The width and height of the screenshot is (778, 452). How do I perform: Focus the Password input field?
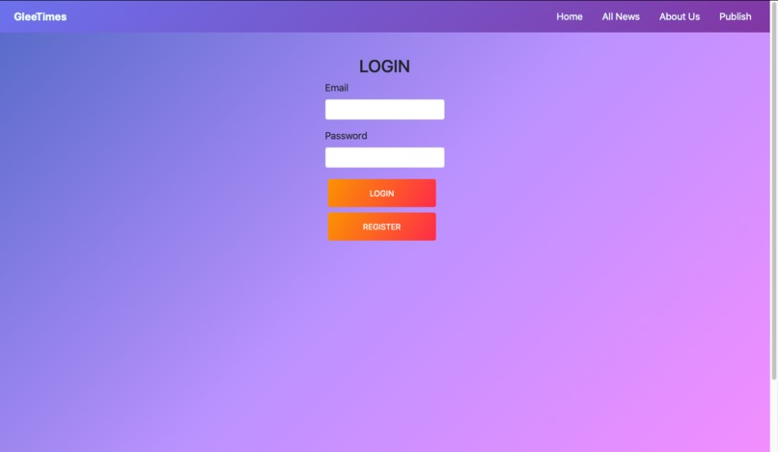[384, 158]
